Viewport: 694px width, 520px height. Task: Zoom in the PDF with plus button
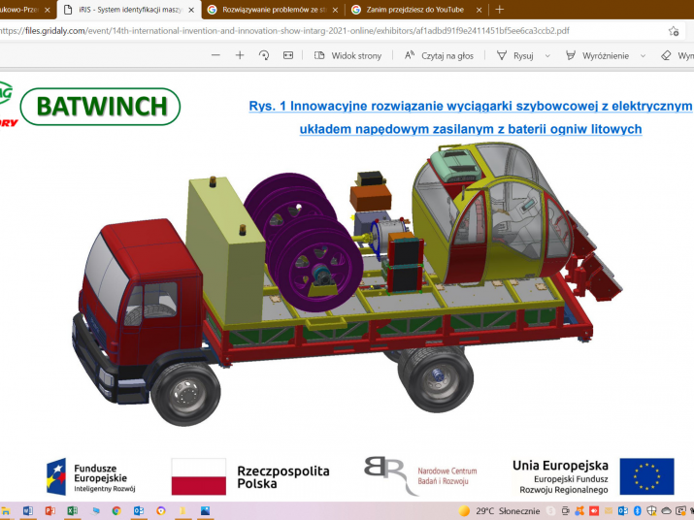[240, 55]
